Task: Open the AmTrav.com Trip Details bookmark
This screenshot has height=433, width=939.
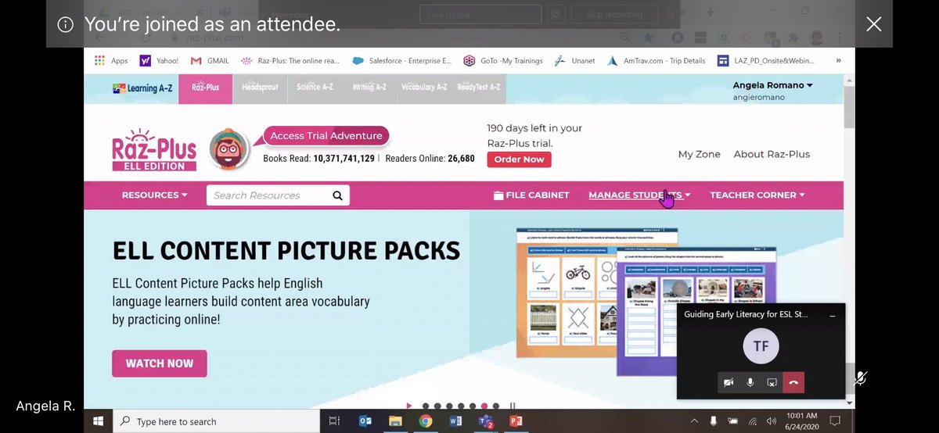Action: click(x=657, y=60)
